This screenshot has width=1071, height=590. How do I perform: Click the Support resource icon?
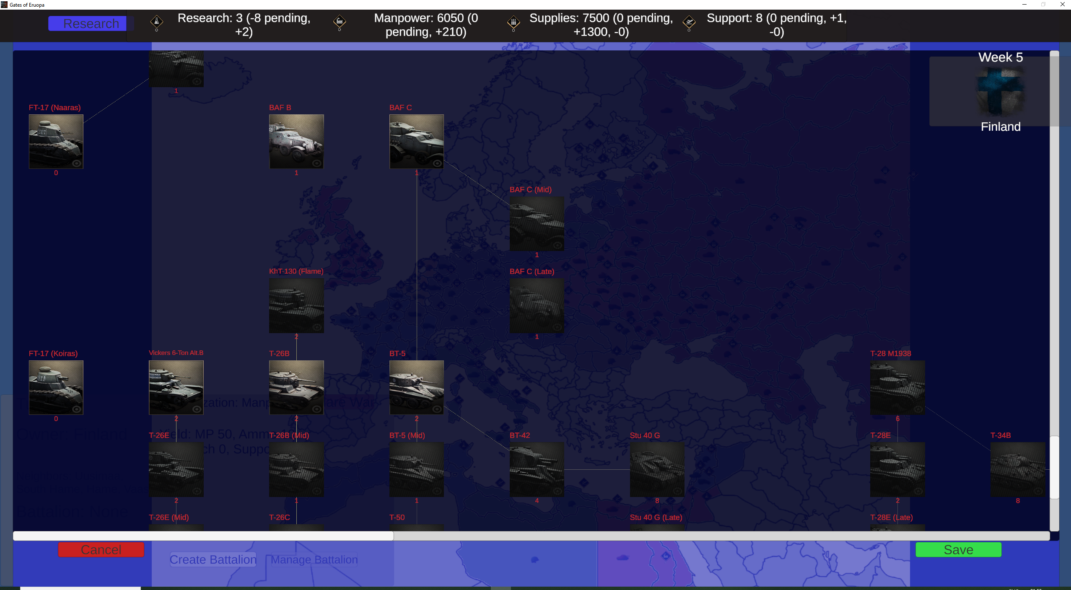coord(689,22)
